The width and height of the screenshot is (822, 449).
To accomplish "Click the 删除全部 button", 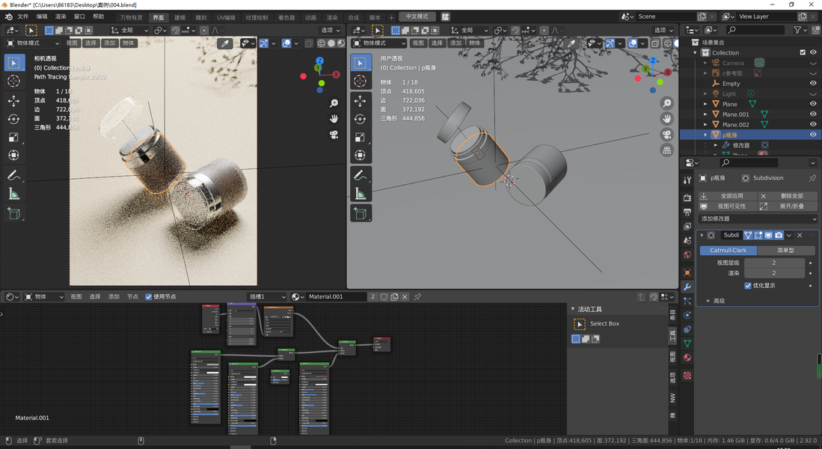I will point(788,196).
